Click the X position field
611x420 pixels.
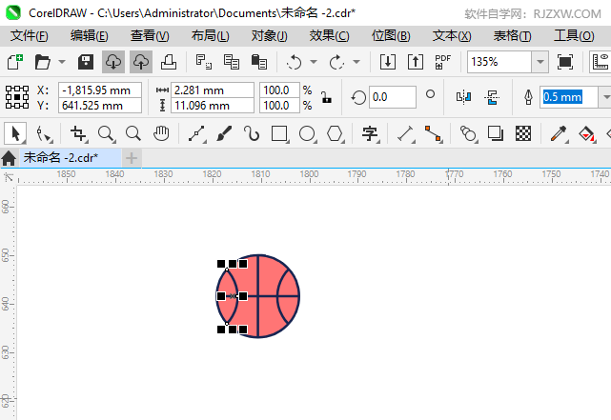point(100,90)
